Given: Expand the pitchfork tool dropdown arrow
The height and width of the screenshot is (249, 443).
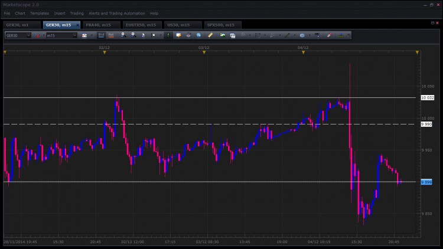Looking at the screenshot, I should point(250,35).
